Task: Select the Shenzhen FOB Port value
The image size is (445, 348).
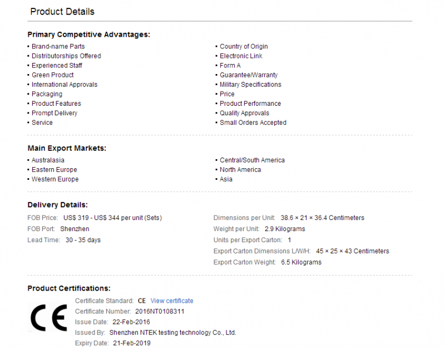Action: (x=75, y=229)
